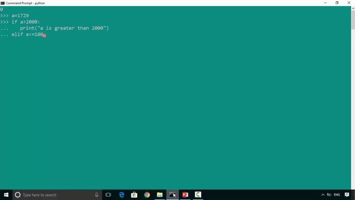Launch Google Chrome from taskbar
Viewport: 355px width, 200px height.
(x=147, y=195)
